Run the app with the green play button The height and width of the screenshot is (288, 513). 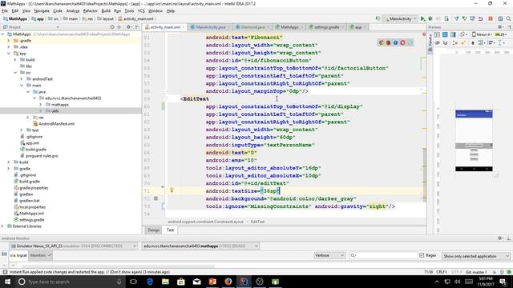pyautogui.click(x=422, y=19)
